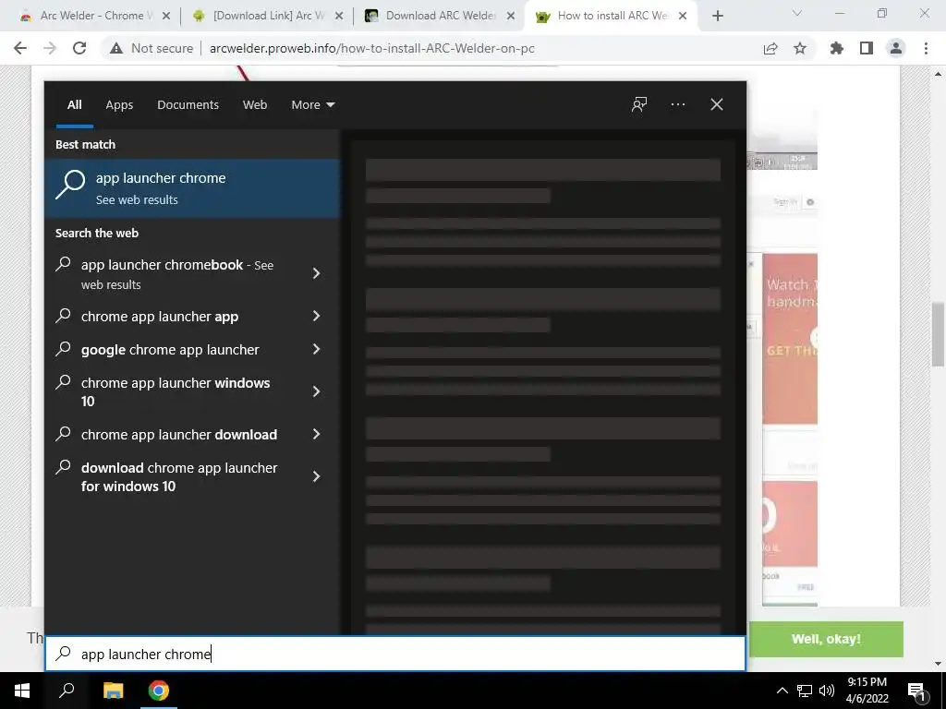Go forward in Chrome history
Viewport: 946px width, 709px height.
coord(50,48)
